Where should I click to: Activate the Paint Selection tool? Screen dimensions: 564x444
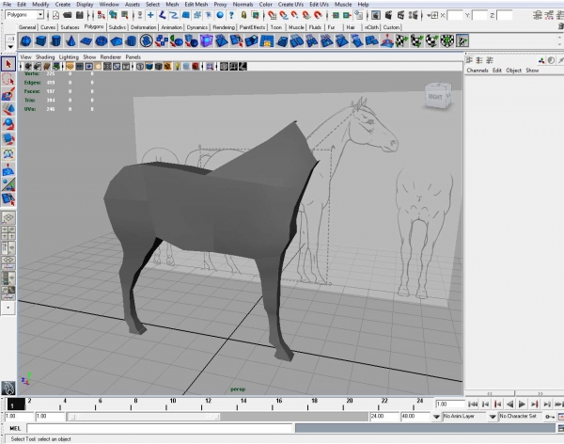click(x=8, y=94)
